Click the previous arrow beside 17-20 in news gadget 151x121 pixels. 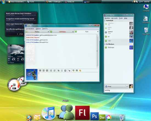pos(18,34)
